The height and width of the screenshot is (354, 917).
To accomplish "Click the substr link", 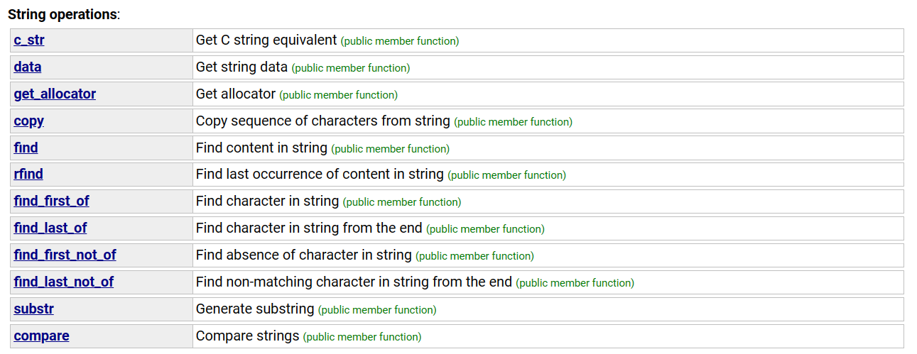I will tap(33, 309).
